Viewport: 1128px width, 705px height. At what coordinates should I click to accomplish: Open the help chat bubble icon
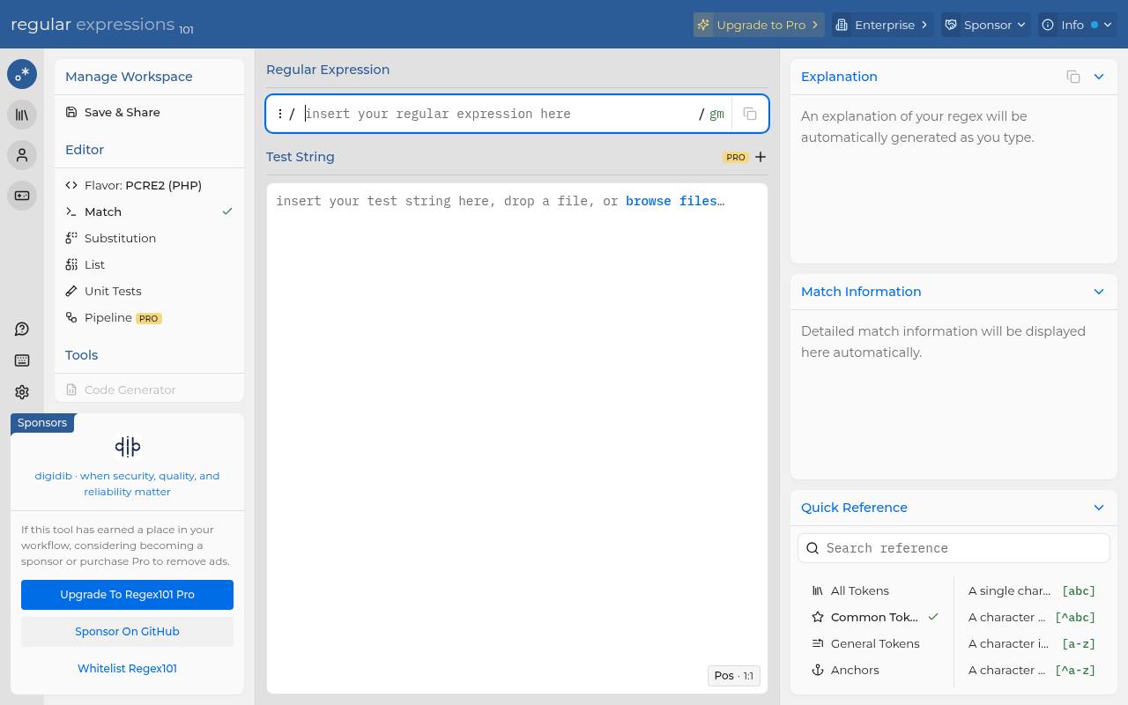(22, 329)
